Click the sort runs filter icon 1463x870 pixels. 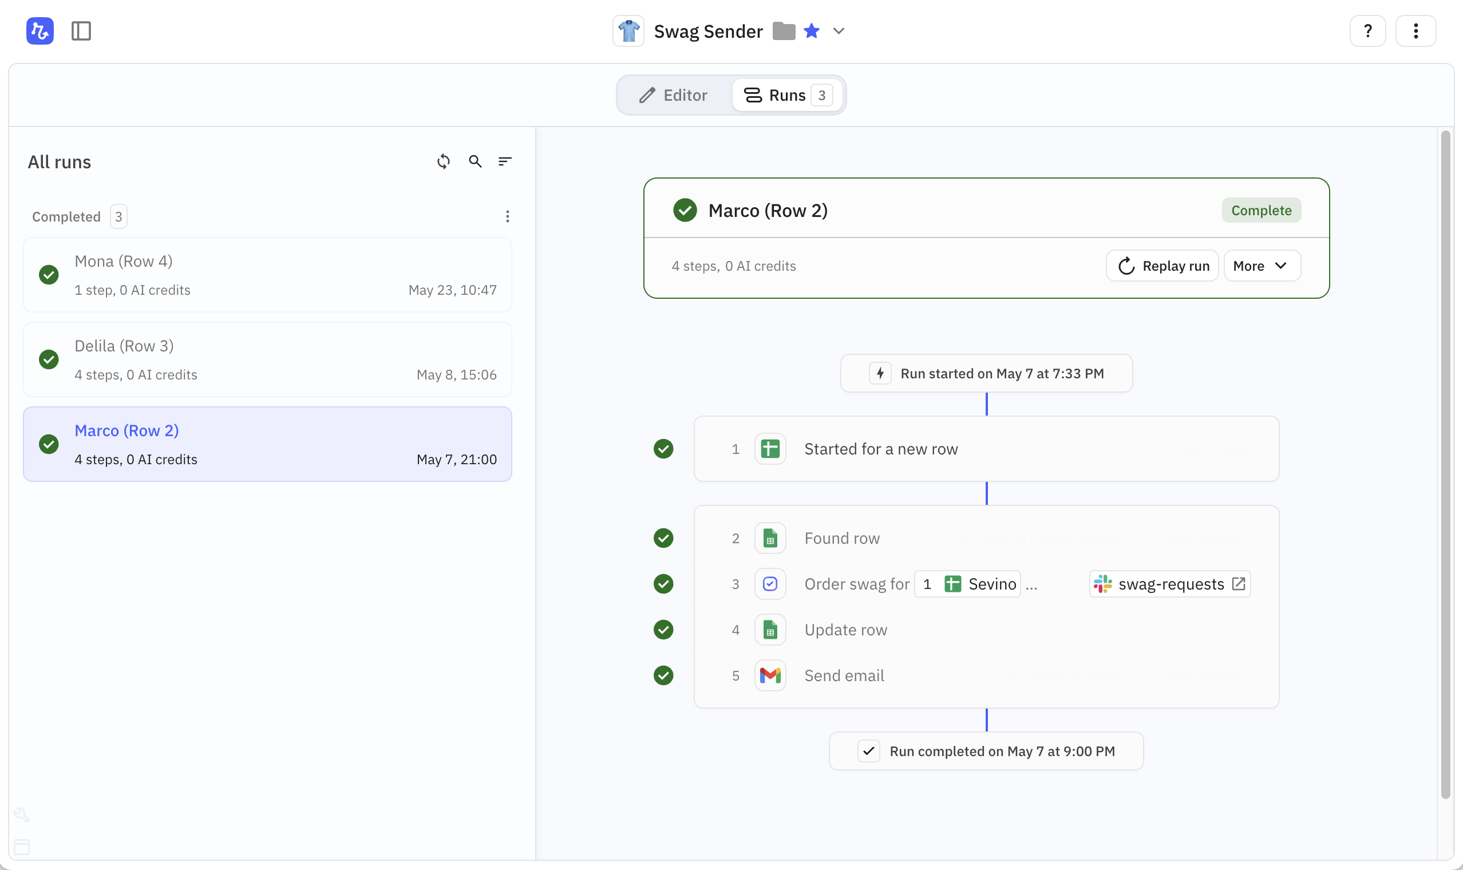505,161
